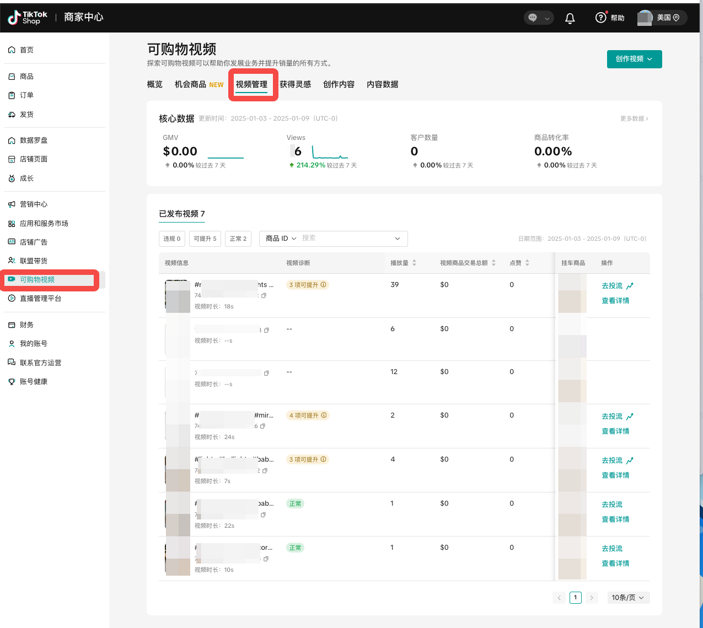Switch to the content data tab
Viewport: 703px width, 628px height.
[382, 84]
